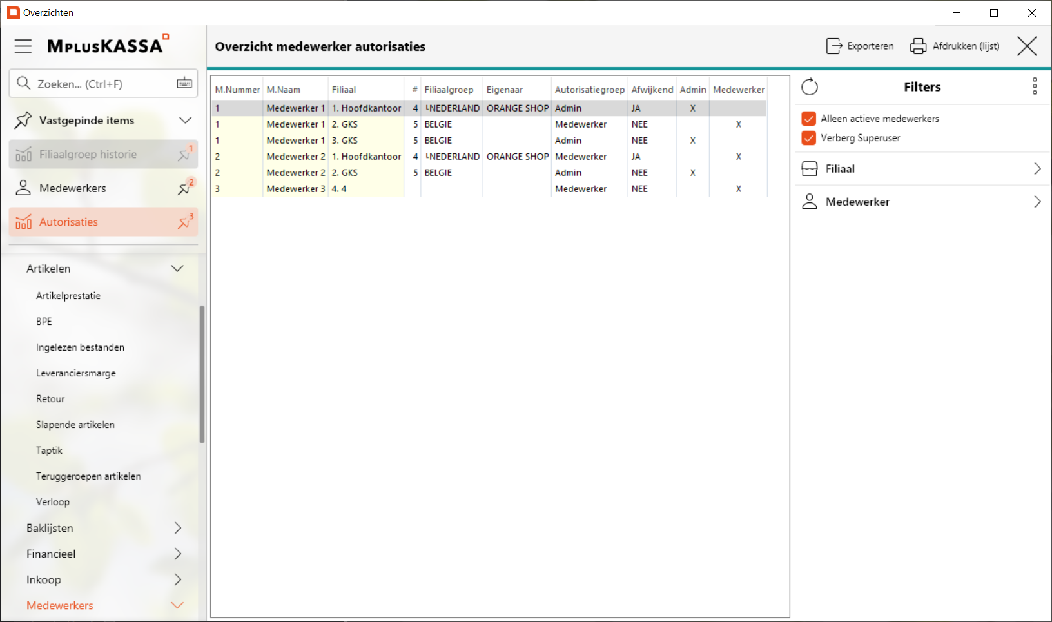Open the Leveranciersmarge overview
This screenshot has width=1052, height=622.
pyautogui.click(x=76, y=373)
